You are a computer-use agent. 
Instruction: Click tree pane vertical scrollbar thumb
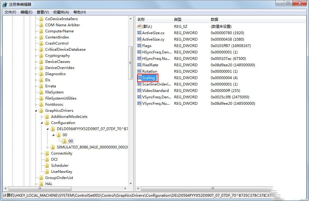[130, 63]
